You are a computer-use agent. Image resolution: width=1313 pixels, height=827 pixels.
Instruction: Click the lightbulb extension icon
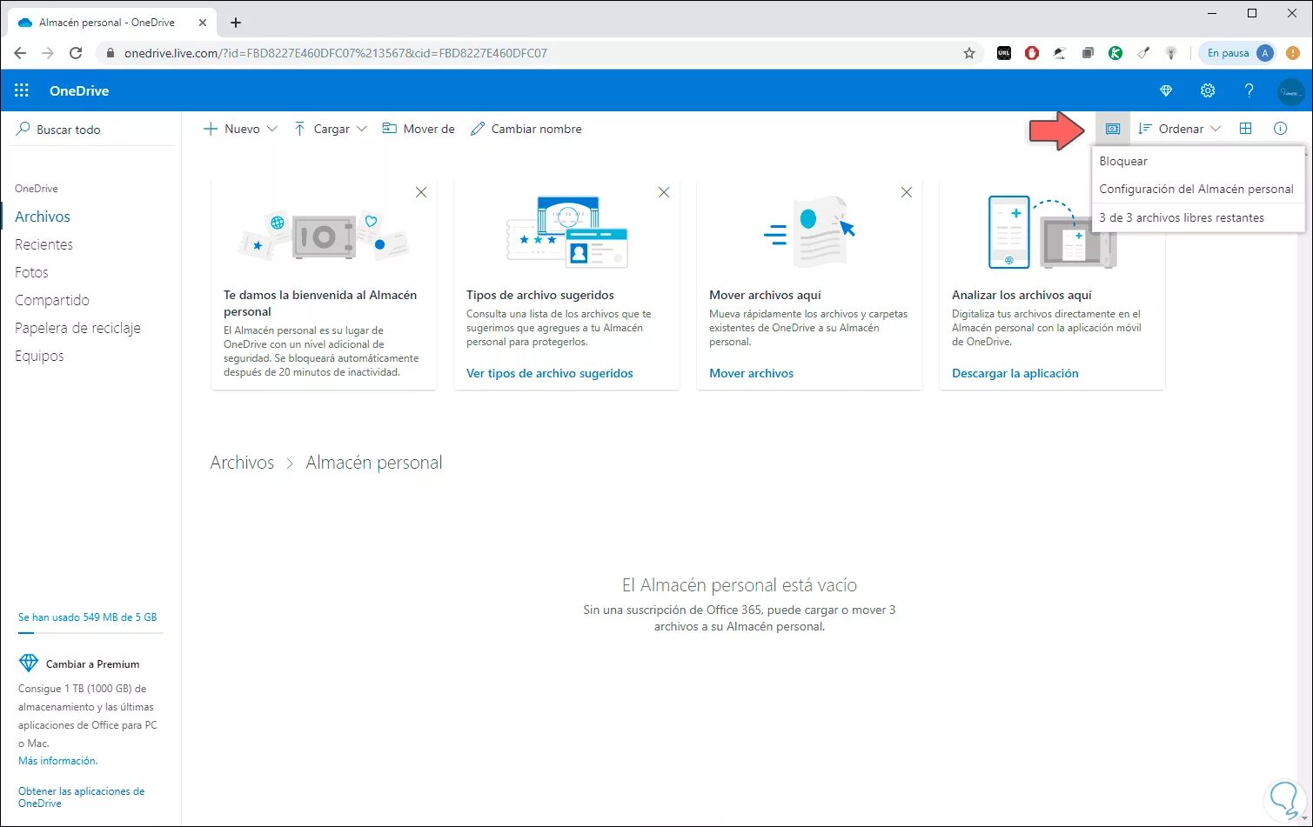[x=1171, y=53]
